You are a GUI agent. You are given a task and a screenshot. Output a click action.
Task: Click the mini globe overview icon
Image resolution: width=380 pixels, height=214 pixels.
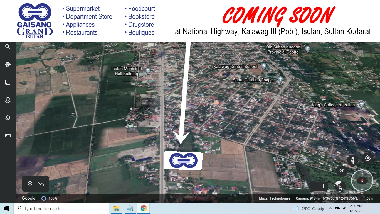pyautogui.click(x=340, y=186)
